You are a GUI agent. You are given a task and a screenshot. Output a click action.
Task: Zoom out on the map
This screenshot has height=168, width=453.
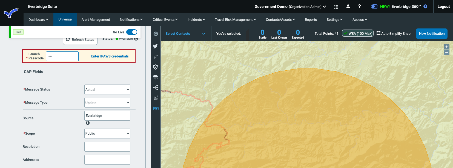pyautogui.click(x=447, y=53)
